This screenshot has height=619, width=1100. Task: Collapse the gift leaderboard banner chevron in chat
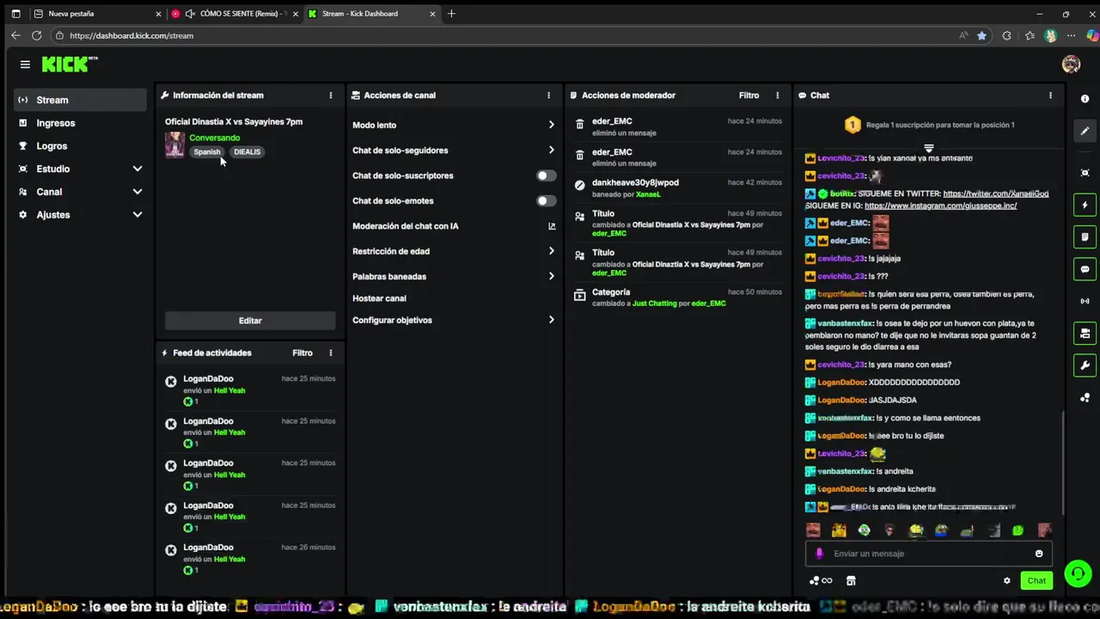pos(928,149)
